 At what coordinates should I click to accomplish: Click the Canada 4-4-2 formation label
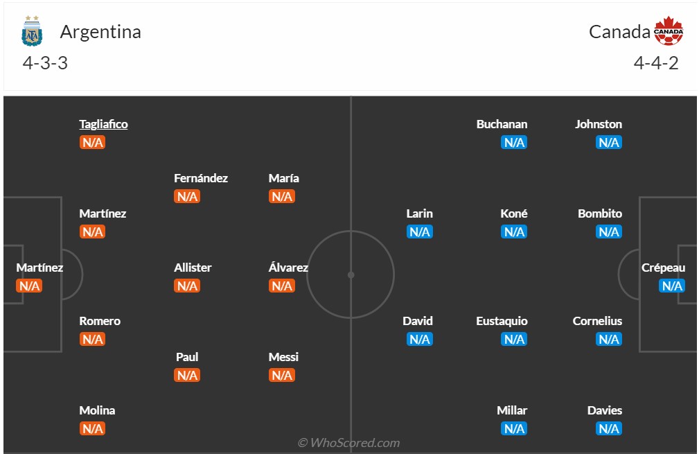click(x=655, y=63)
